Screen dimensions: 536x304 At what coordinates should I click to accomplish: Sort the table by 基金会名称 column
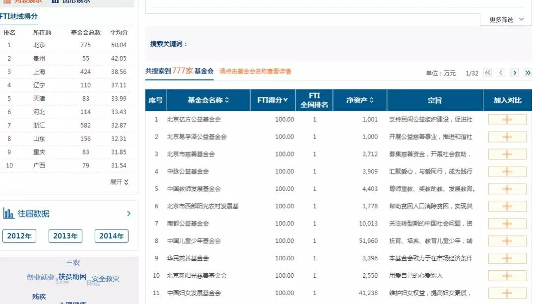point(208,100)
